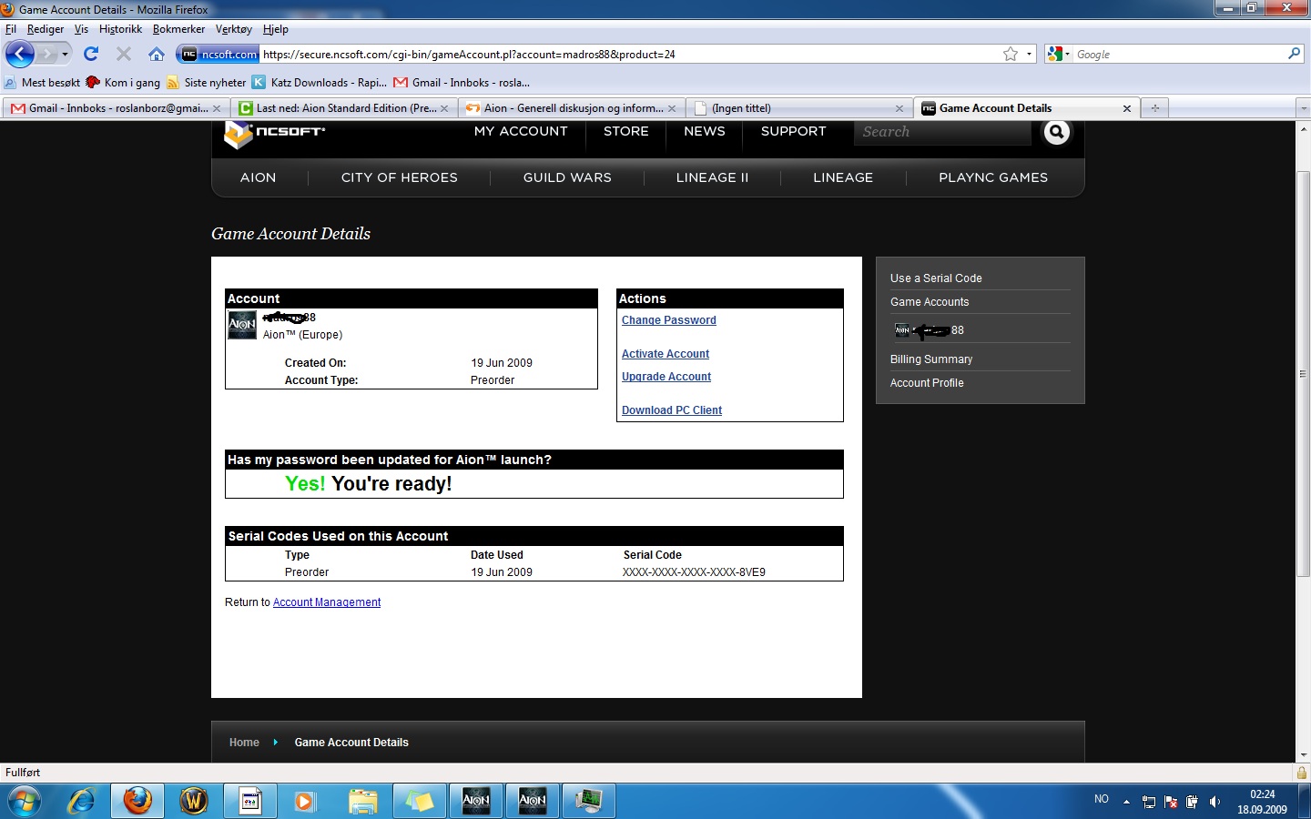Click the Katz Downloads bookmark
The height and width of the screenshot is (819, 1311).
[319, 83]
